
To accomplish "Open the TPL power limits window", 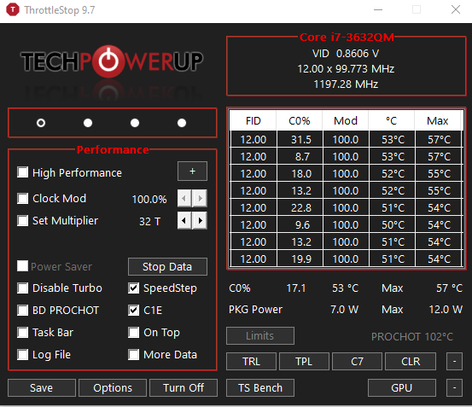I will click(x=304, y=361).
